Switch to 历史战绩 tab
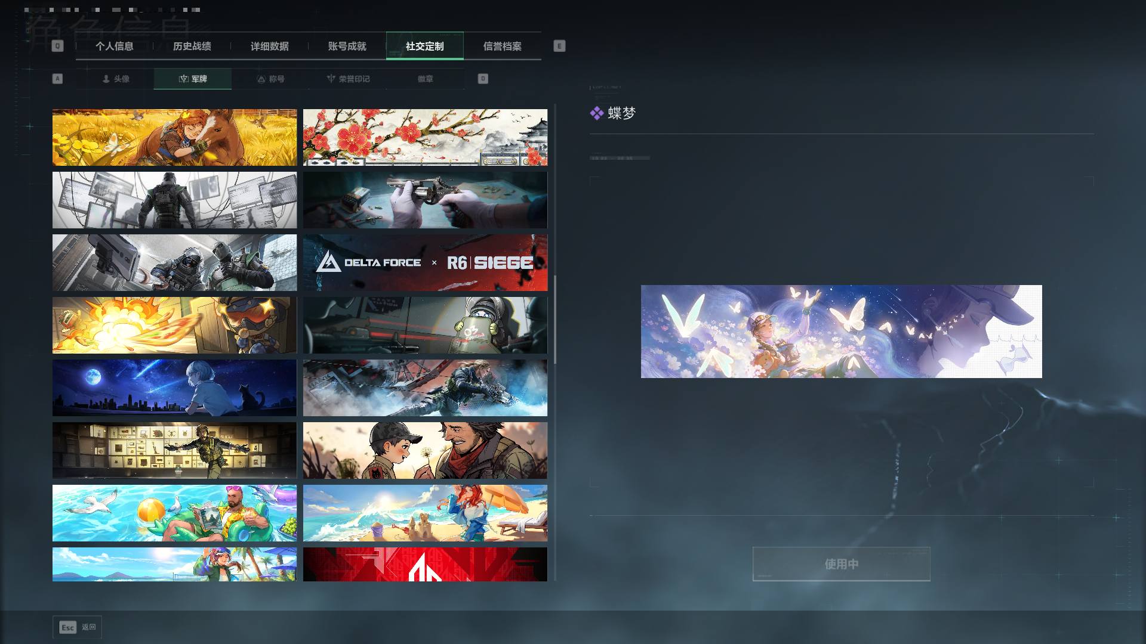1146x644 pixels. coord(192,46)
